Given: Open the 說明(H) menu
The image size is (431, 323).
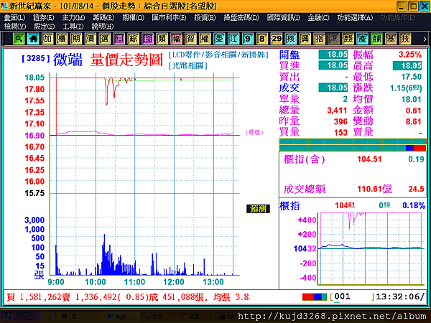Looking at the screenshot, I should click(x=103, y=27).
